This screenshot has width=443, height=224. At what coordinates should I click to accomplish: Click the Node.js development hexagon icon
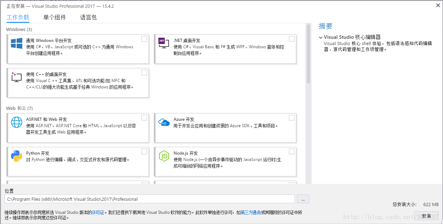point(164,156)
